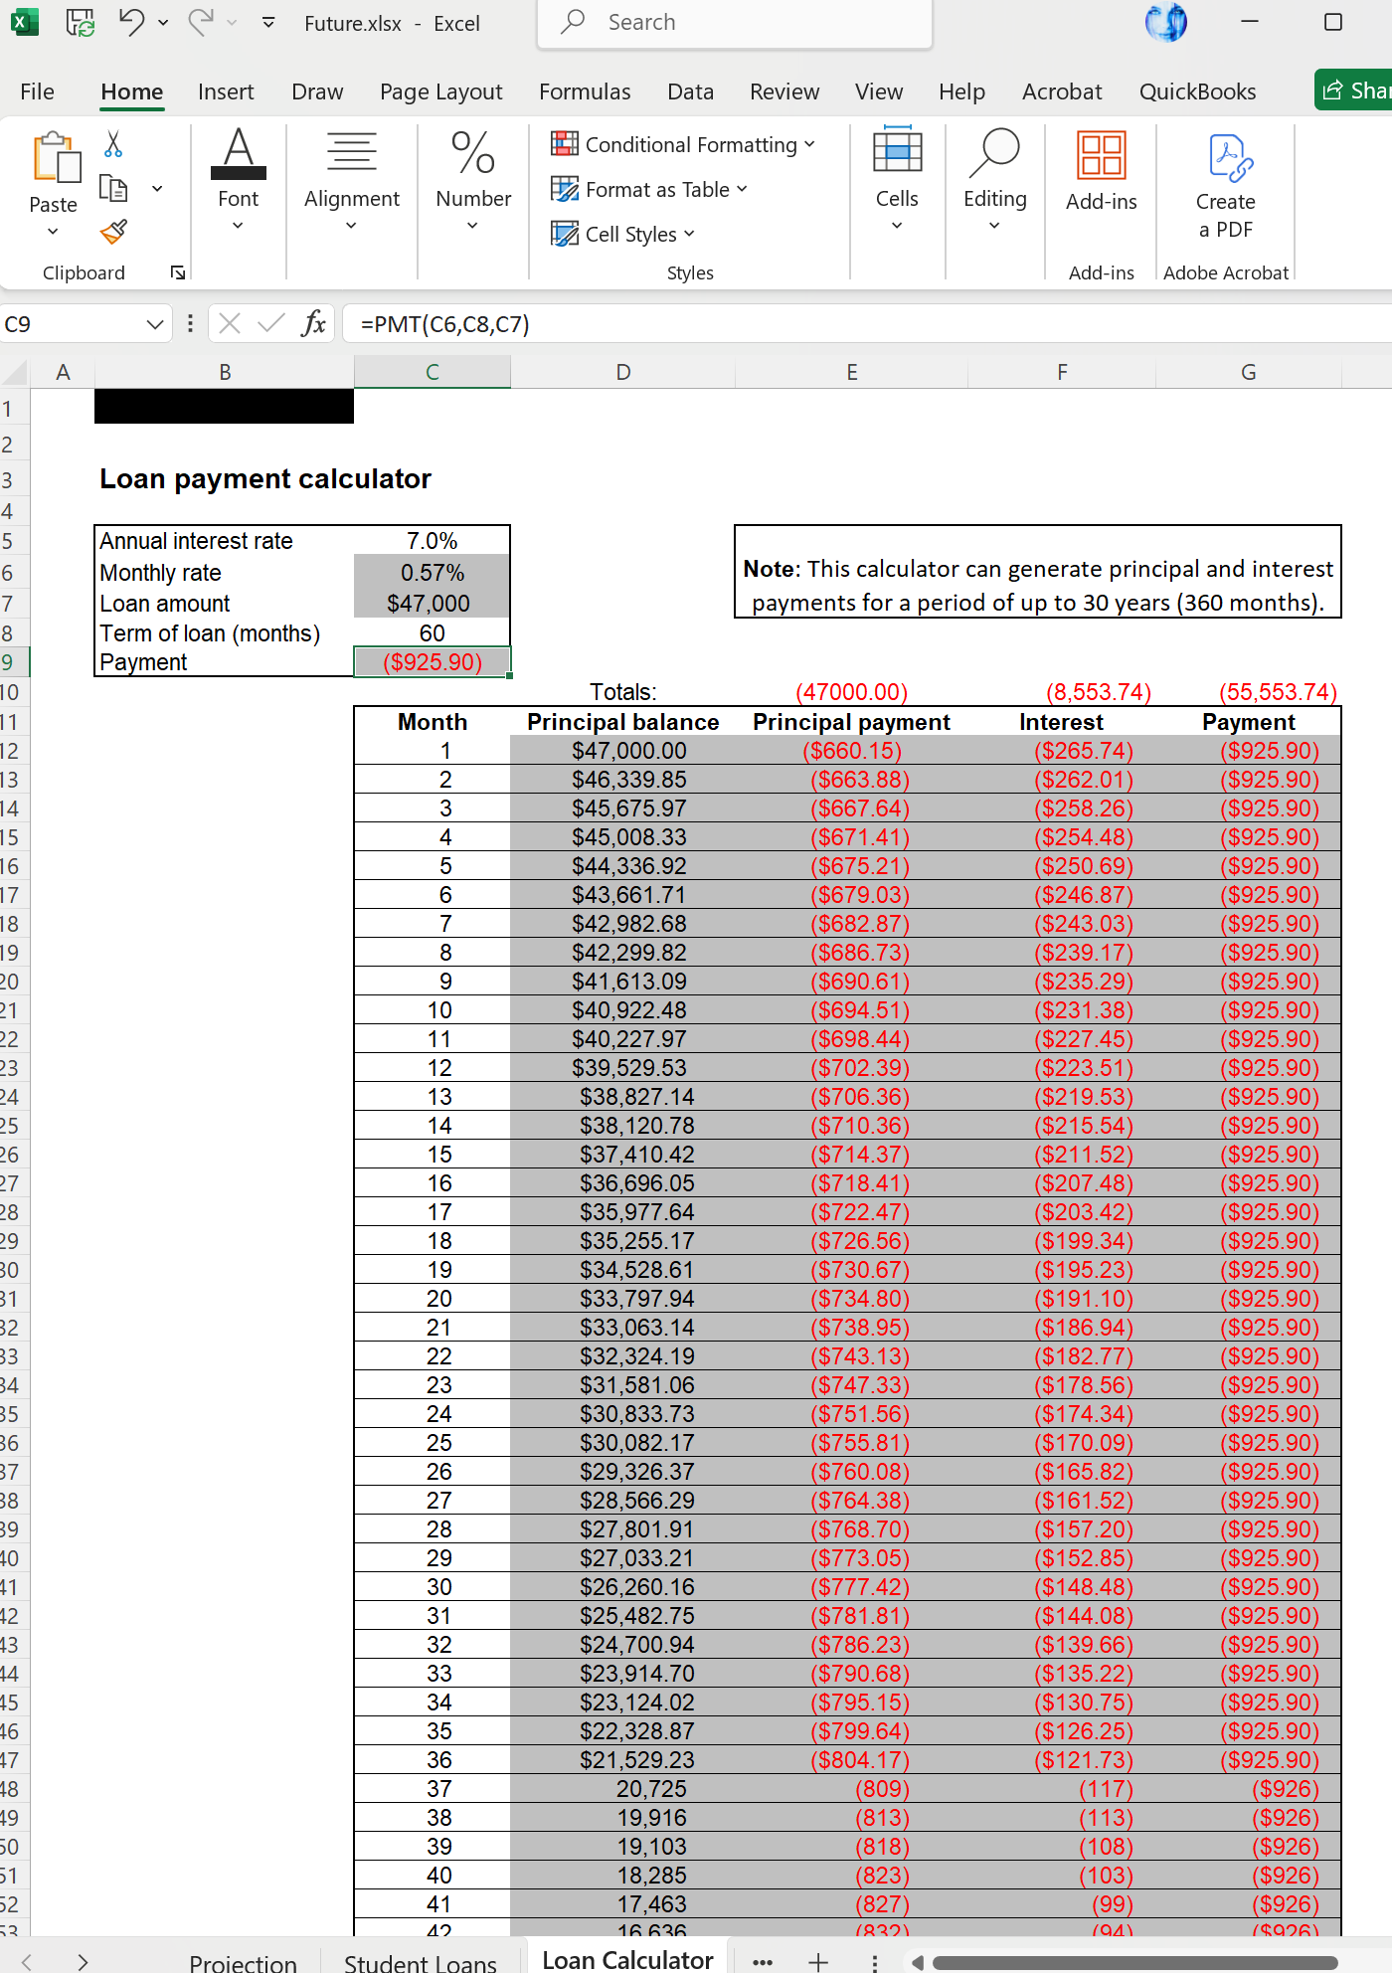Click the Cancel formula X icon
The image size is (1392, 1973).
click(230, 323)
